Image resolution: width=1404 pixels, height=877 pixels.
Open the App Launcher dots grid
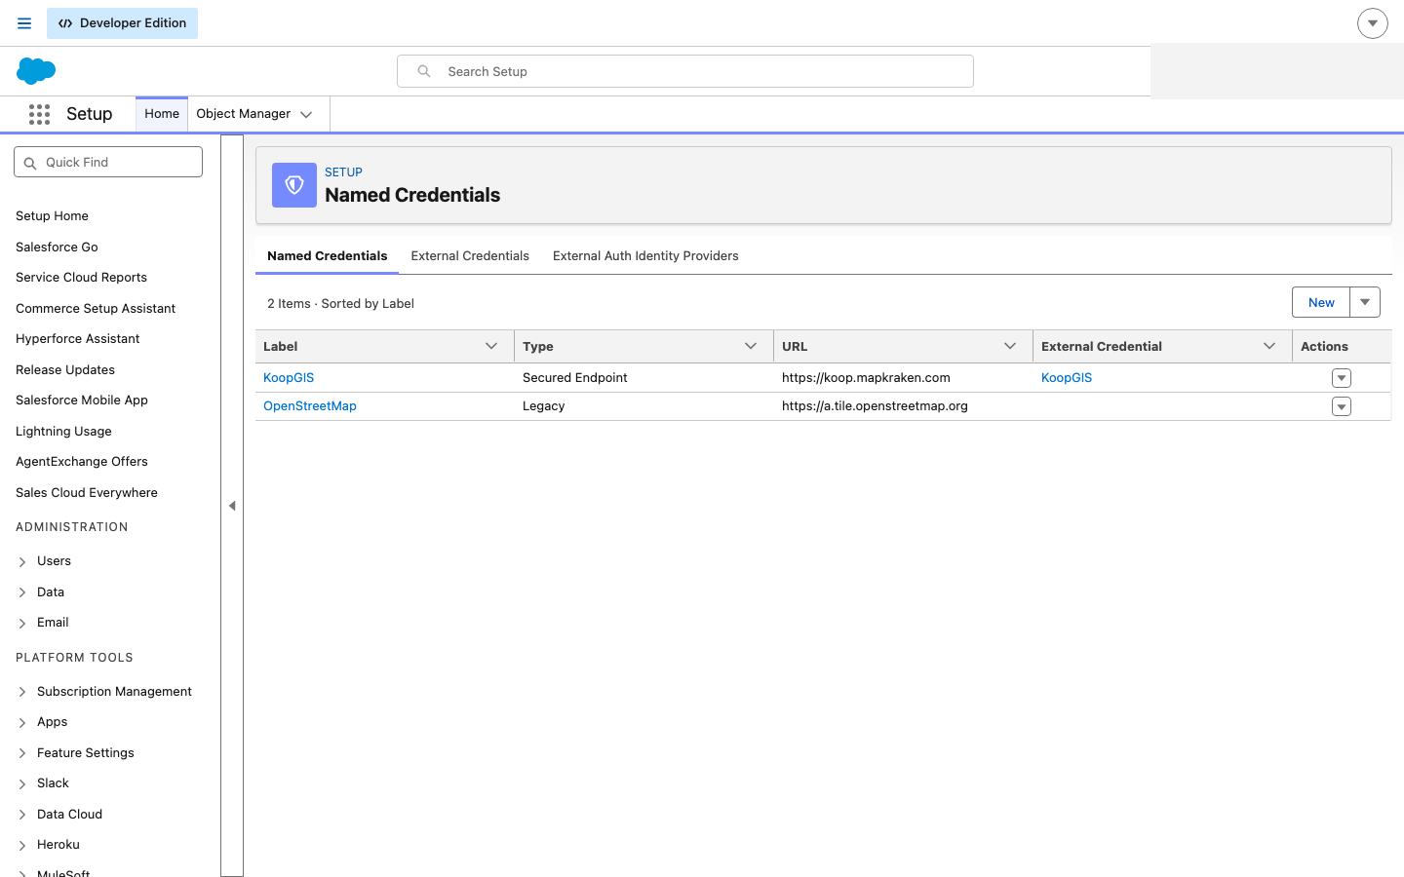coord(39,114)
